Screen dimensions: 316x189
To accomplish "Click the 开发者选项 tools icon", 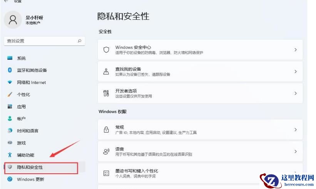I will tap(106, 93).
